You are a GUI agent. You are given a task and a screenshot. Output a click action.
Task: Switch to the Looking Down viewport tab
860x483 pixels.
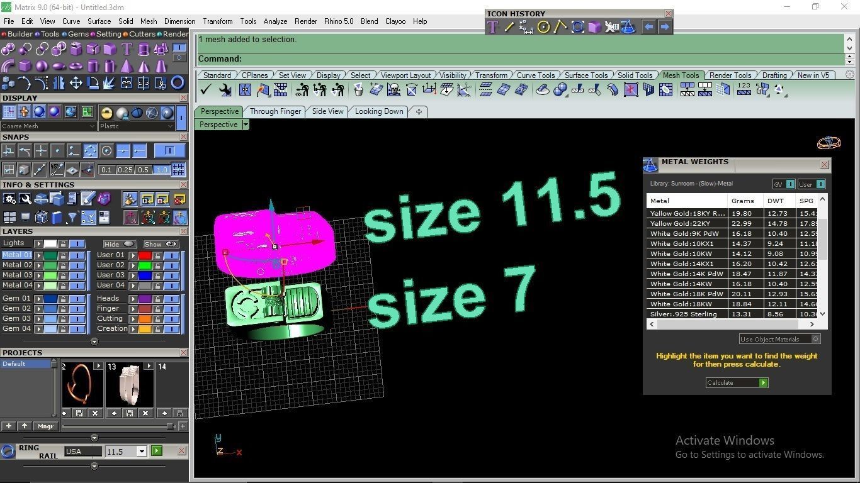379,111
